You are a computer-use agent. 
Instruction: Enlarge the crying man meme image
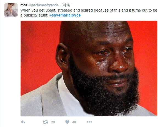(89, 69)
